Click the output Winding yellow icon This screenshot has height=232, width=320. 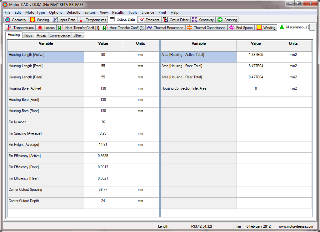[x=259, y=27]
